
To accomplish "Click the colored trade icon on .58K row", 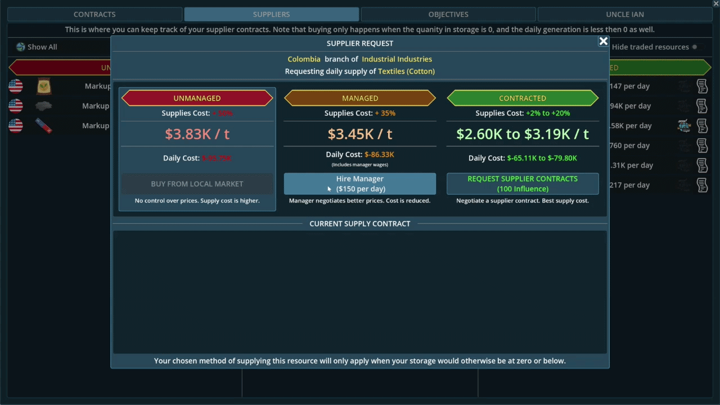I will point(684,125).
